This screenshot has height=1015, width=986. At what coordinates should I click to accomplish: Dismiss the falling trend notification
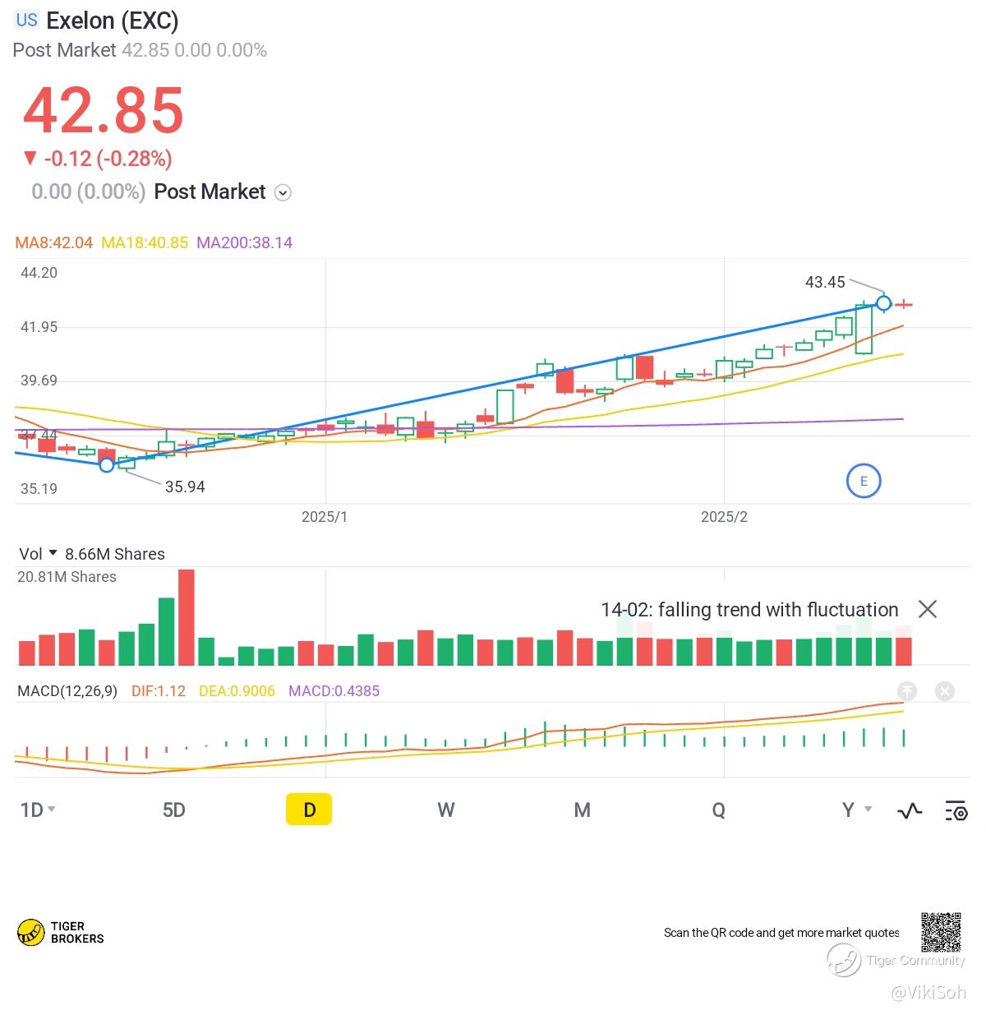[928, 609]
